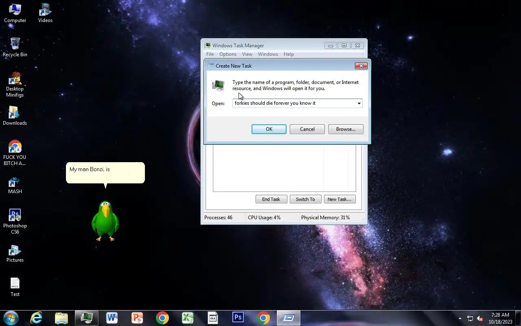Click End Task in Task Manager
Screen dimensions: 521x326
[x=271, y=199]
